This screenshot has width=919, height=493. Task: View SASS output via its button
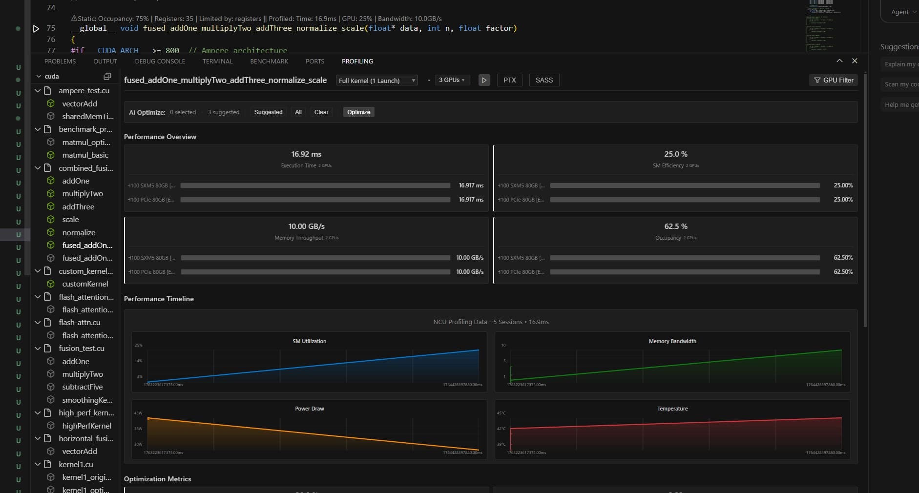pyautogui.click(x=544, y=80)
